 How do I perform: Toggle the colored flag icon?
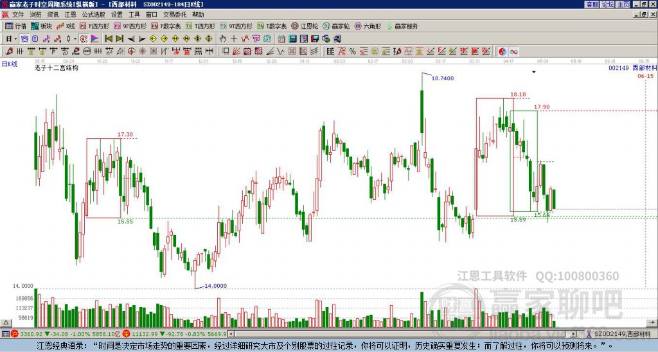click(95, 39)
